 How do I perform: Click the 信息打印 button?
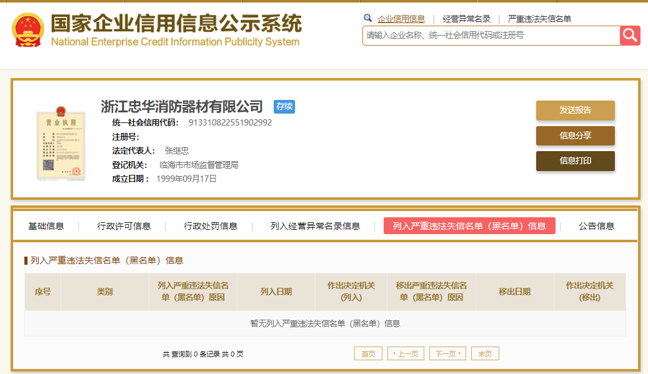click(x=576, y=160)
